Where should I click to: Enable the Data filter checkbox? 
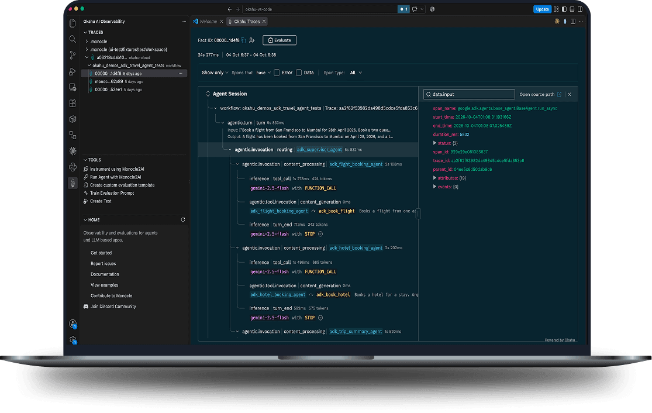coord(299,73)
